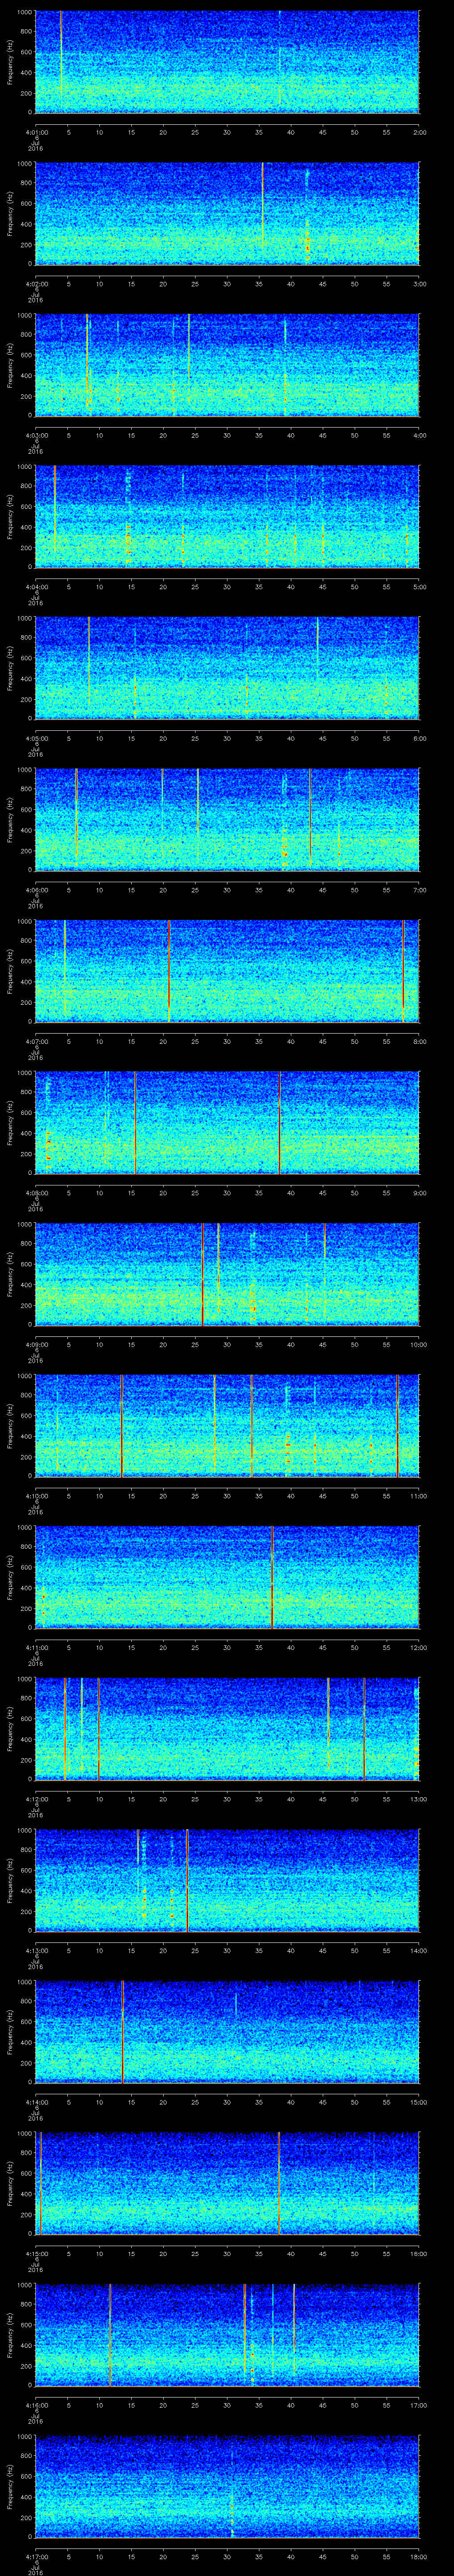Select the 4:07:00 start time label
Viewport: 454px width, 2576px height.
pyautogui.click(x=36, y=1041)
